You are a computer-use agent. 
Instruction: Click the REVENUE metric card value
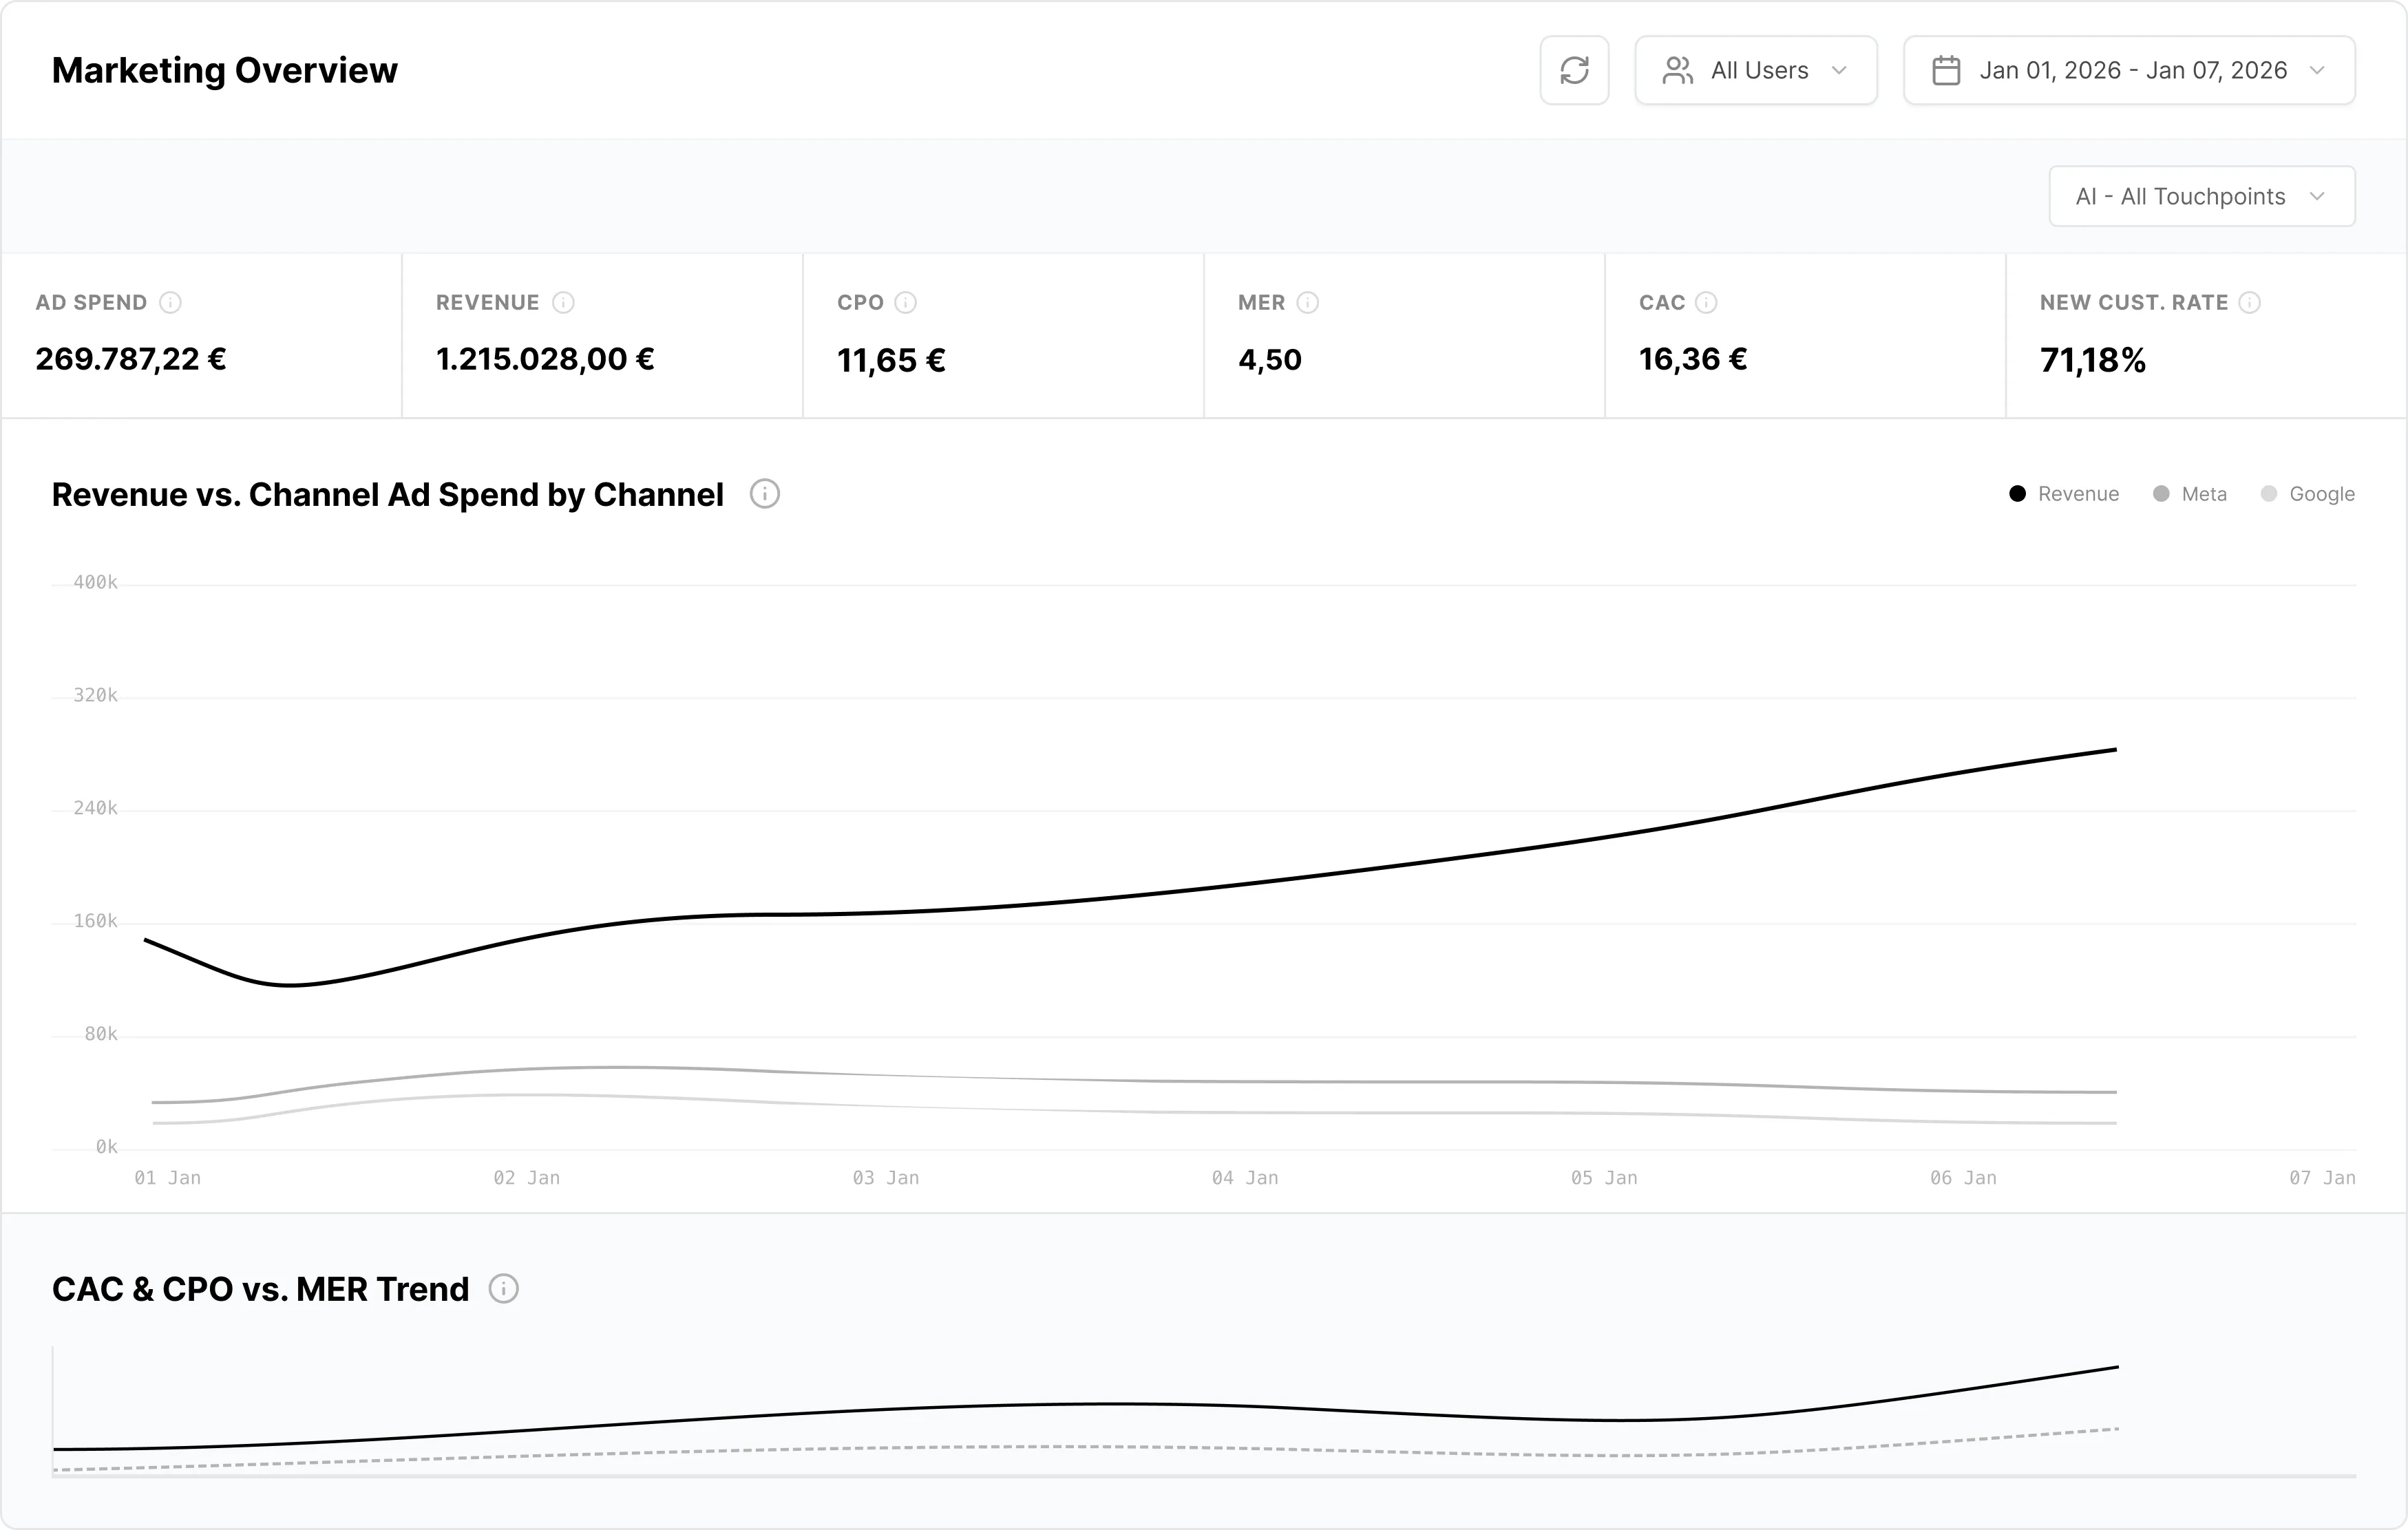pyautogui.click(x=545, y=359)
